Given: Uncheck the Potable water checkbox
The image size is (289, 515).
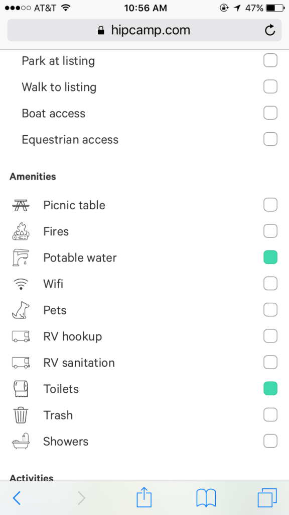Looking at the screenshot, I should tap(270, 257).
